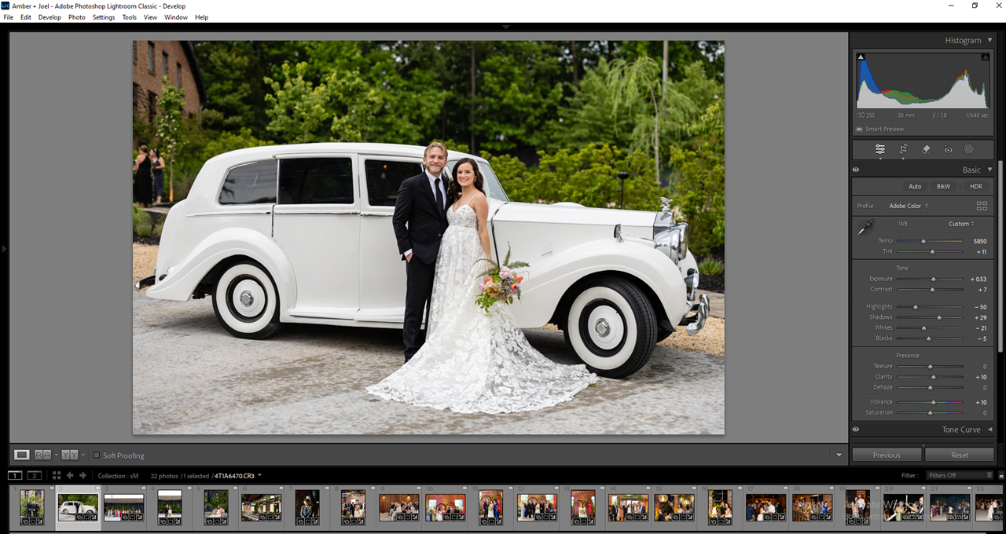Viewport: 1006px width, 534px height.
Task: Open the Window menu
Action: click(176, 17)
